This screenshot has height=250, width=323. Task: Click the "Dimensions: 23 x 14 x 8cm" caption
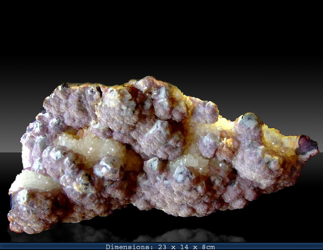(160, 247)
